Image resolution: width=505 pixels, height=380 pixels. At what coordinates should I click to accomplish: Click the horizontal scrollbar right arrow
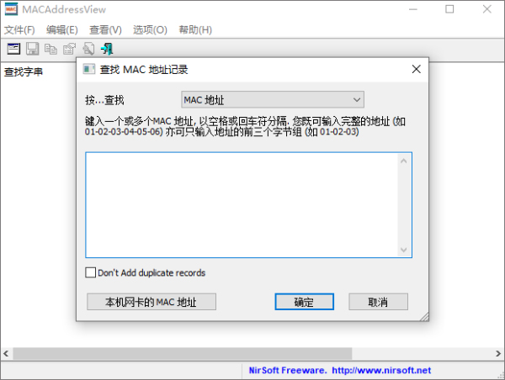498,354
